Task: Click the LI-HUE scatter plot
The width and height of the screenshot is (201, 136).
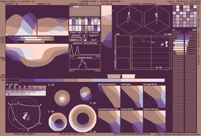Action: pos(151,53)
